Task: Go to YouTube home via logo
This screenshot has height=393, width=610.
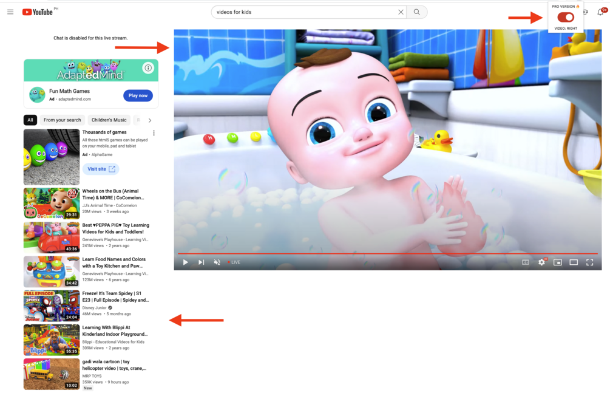Action: click(x=38, y=12)
